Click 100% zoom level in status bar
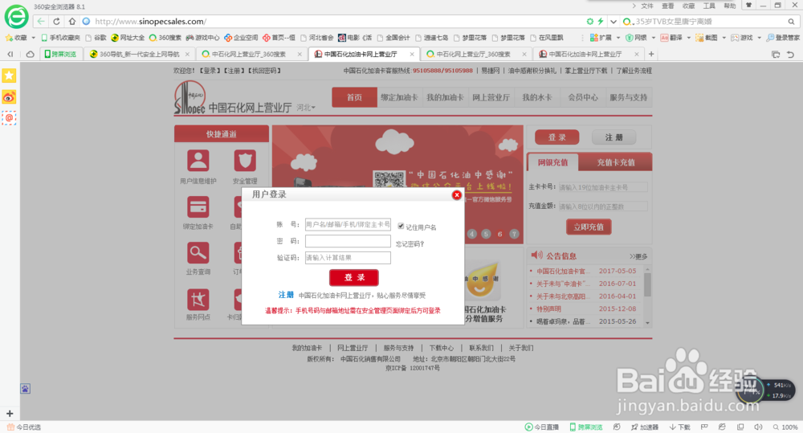The width and height of the screenshot is (803, 433). tap(785, 427)
